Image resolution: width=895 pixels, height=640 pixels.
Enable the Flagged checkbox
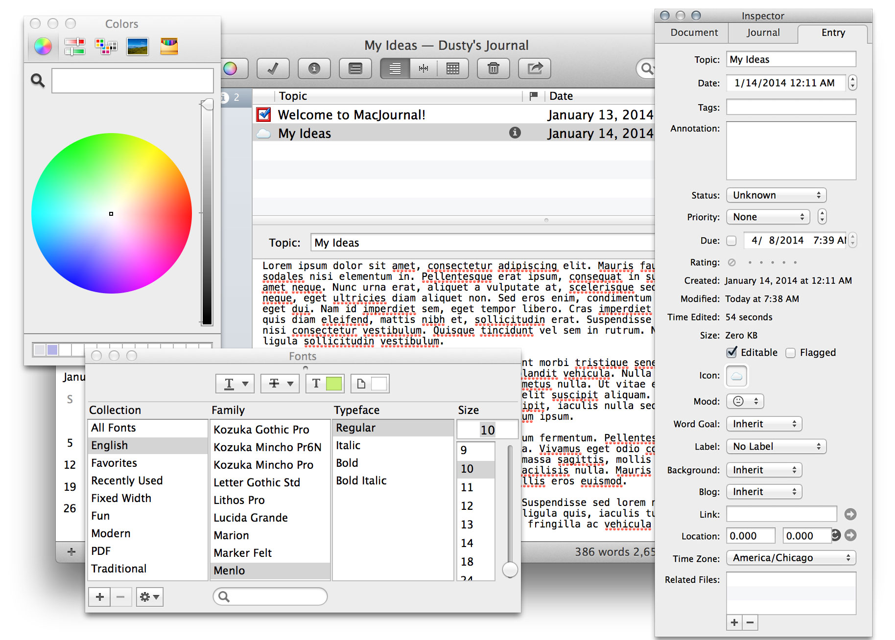click(x=790, y=353)
